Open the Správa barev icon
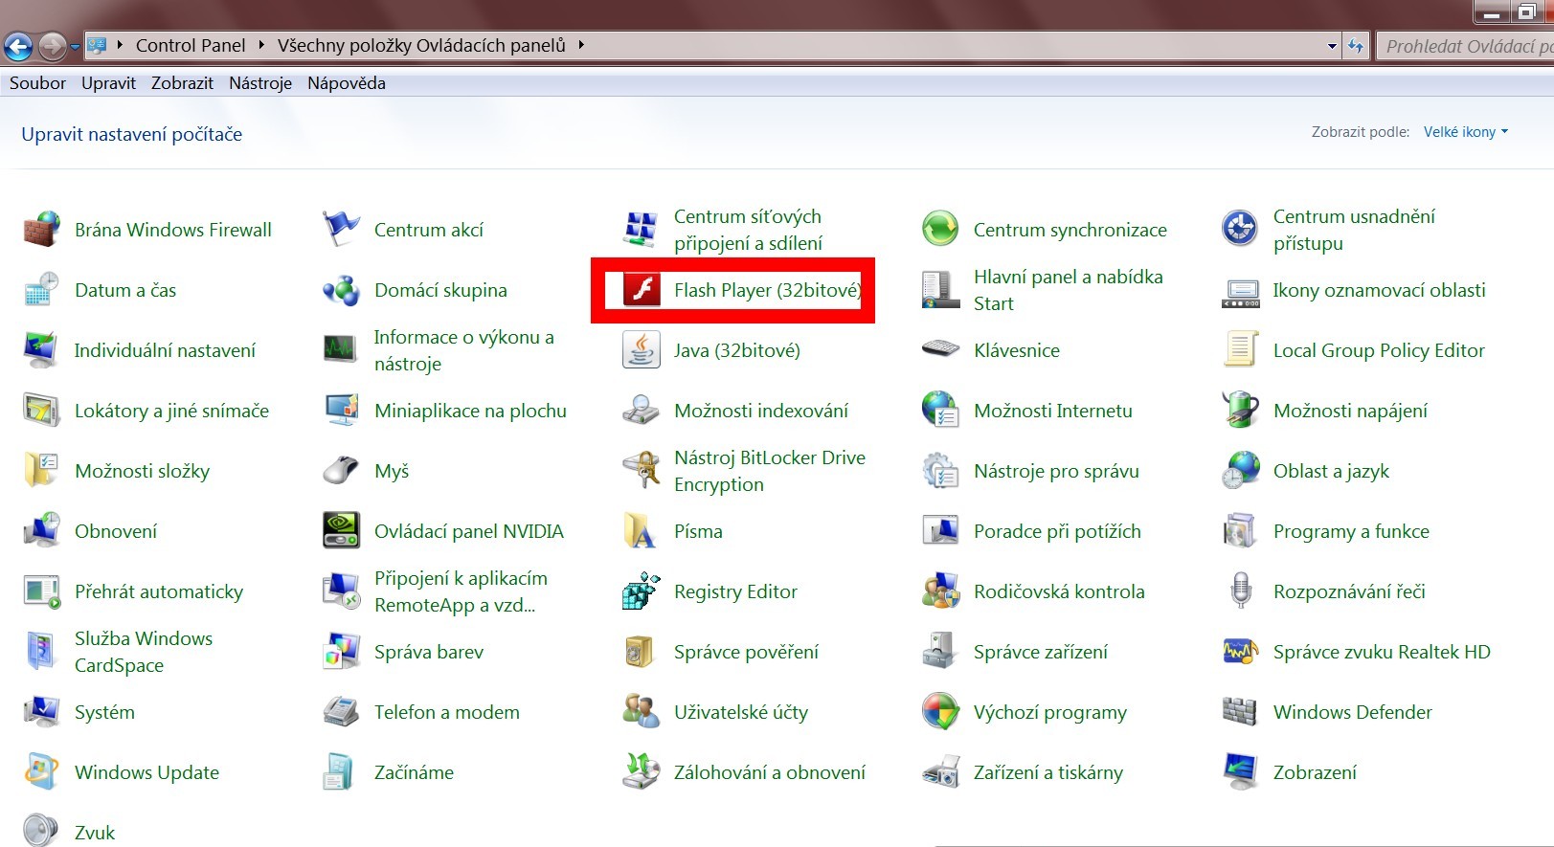 [x=341, y=652]
